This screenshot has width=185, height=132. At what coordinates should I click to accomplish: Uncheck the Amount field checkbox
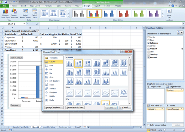pos(148,57)
